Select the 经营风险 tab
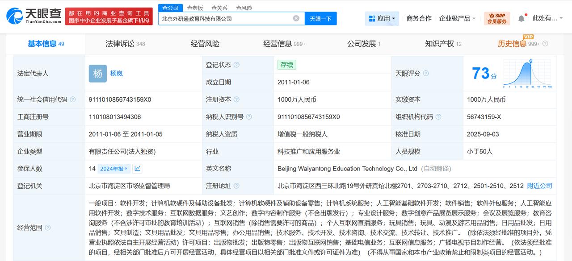 [205, 44]
